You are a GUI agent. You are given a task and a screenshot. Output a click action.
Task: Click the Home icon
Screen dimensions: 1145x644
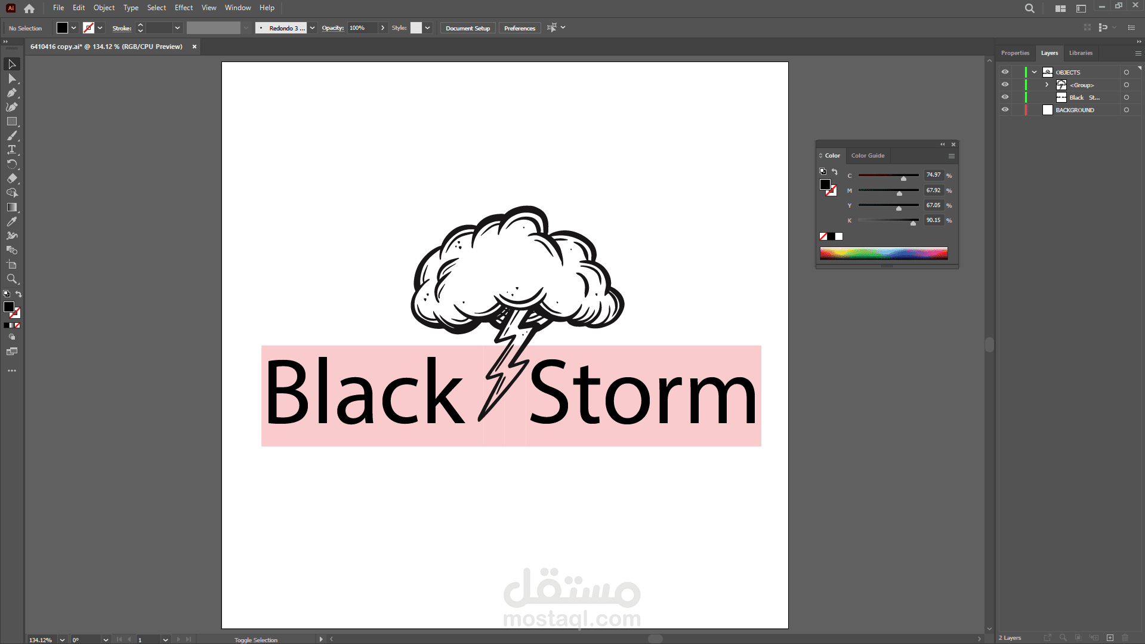(x=29, y=8)
